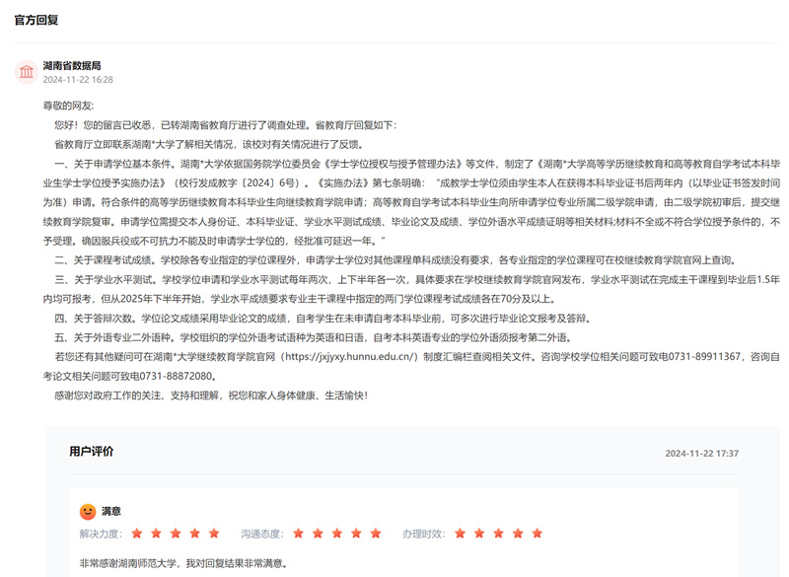Select the 官方回复 section heading
This screenshot has height=577, width=789.
pos(36,20)
